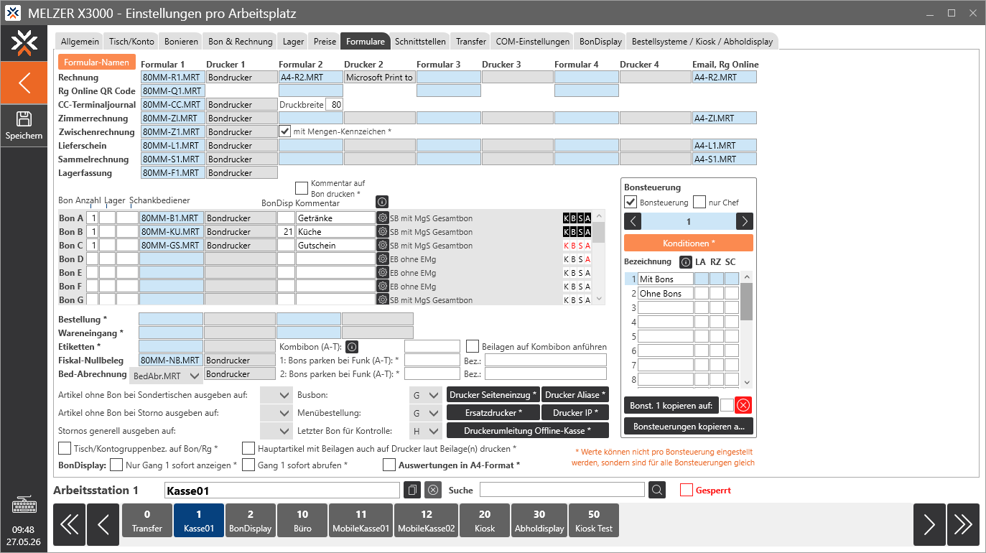Open Bestellsysteme / Kiosk / Abholdisplay tab

pyautogui.click(x=703, y=41)
